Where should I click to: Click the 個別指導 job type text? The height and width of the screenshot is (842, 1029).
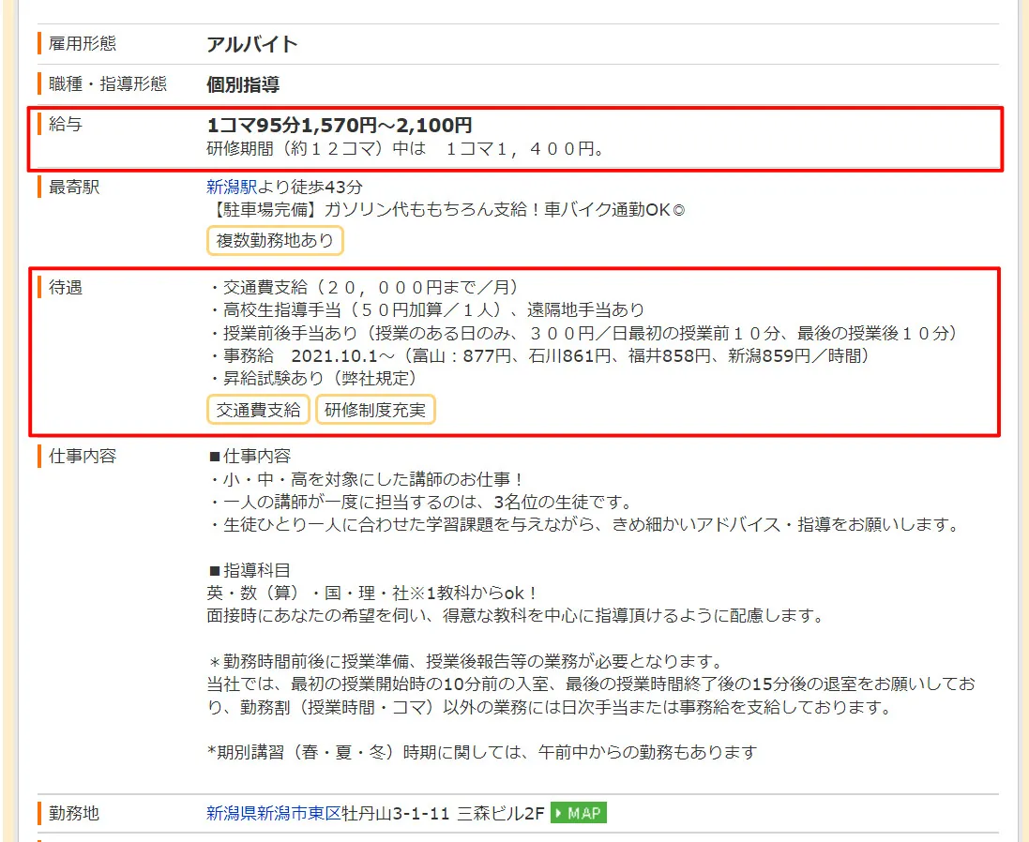[x=243, y=84]
